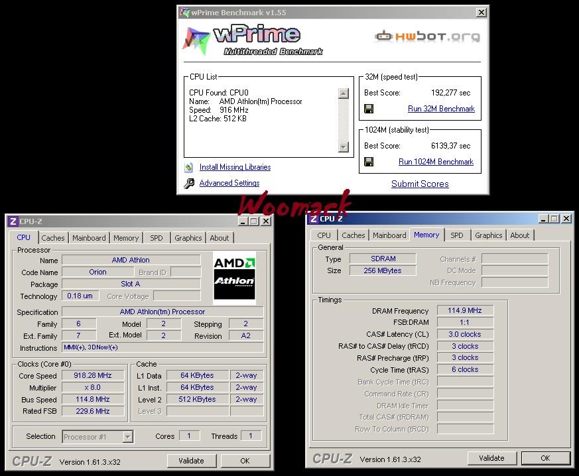579x476 pixels.
Task: Click save icon for 1024M score
Action: coord(369,162)
